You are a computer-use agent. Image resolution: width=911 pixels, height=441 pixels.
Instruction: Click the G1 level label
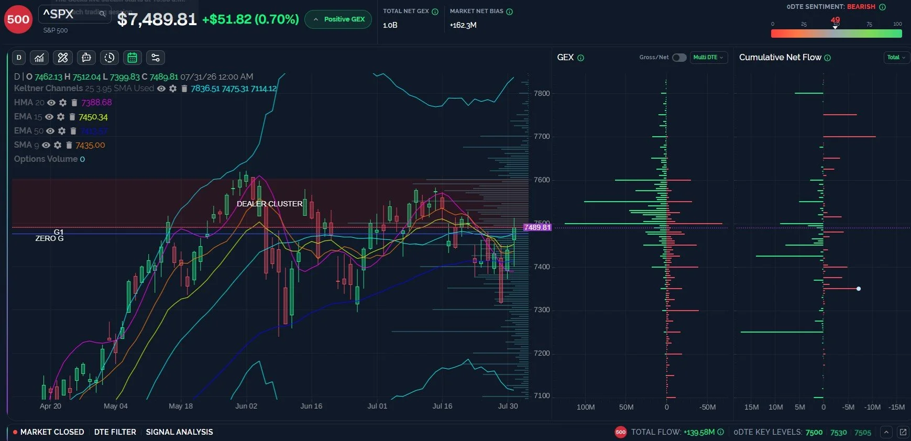click(59, 232)
